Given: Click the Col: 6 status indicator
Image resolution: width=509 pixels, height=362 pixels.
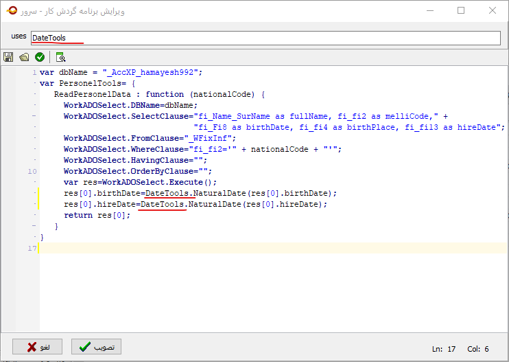Looking at the screenshot, I should (x=478, y=349).
